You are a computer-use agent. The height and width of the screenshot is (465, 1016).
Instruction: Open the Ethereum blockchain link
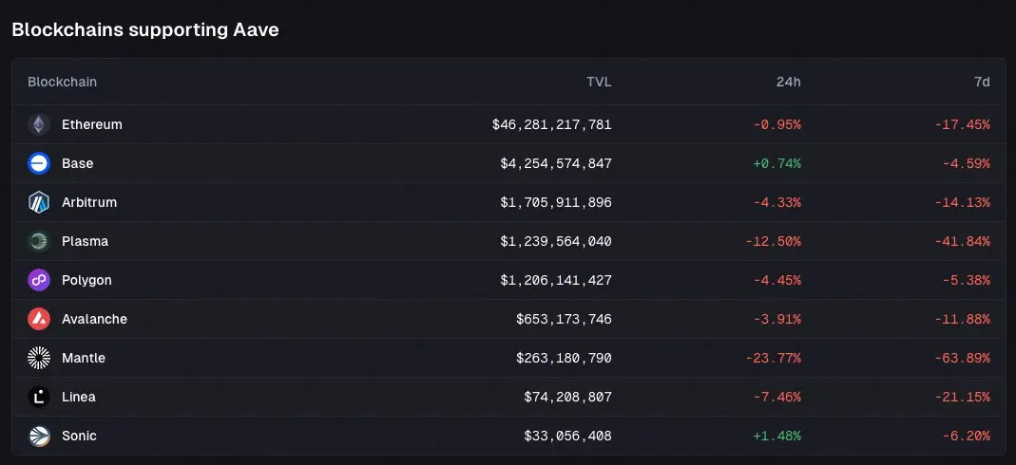point(92,124)
